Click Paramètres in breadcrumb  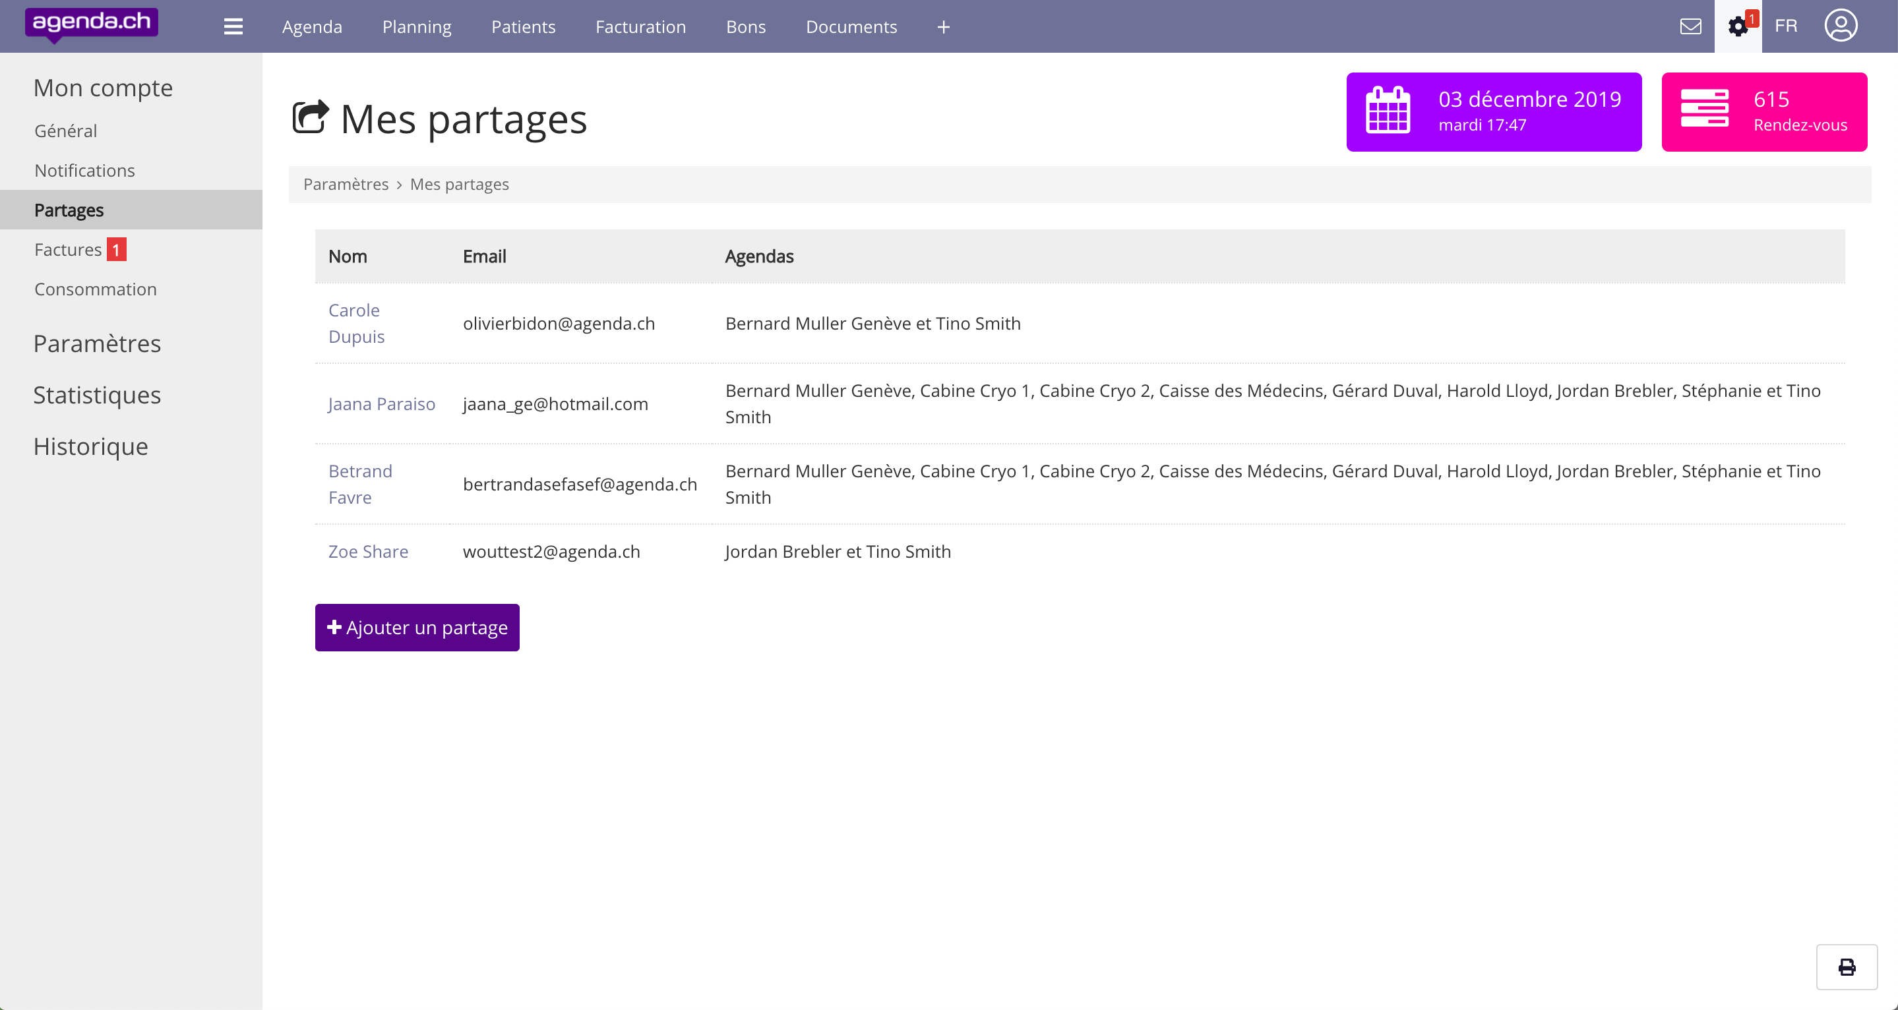pos(346,184)
